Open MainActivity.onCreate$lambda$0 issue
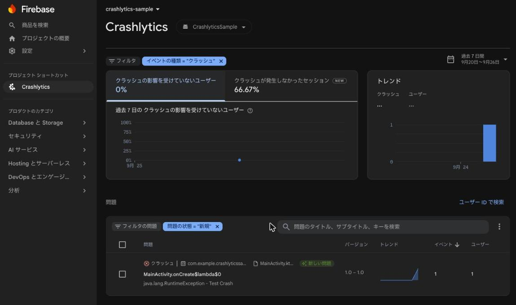 [182, 274]
